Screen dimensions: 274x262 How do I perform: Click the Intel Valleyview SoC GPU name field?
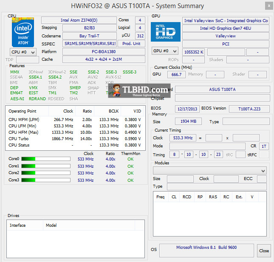[226, 21]
